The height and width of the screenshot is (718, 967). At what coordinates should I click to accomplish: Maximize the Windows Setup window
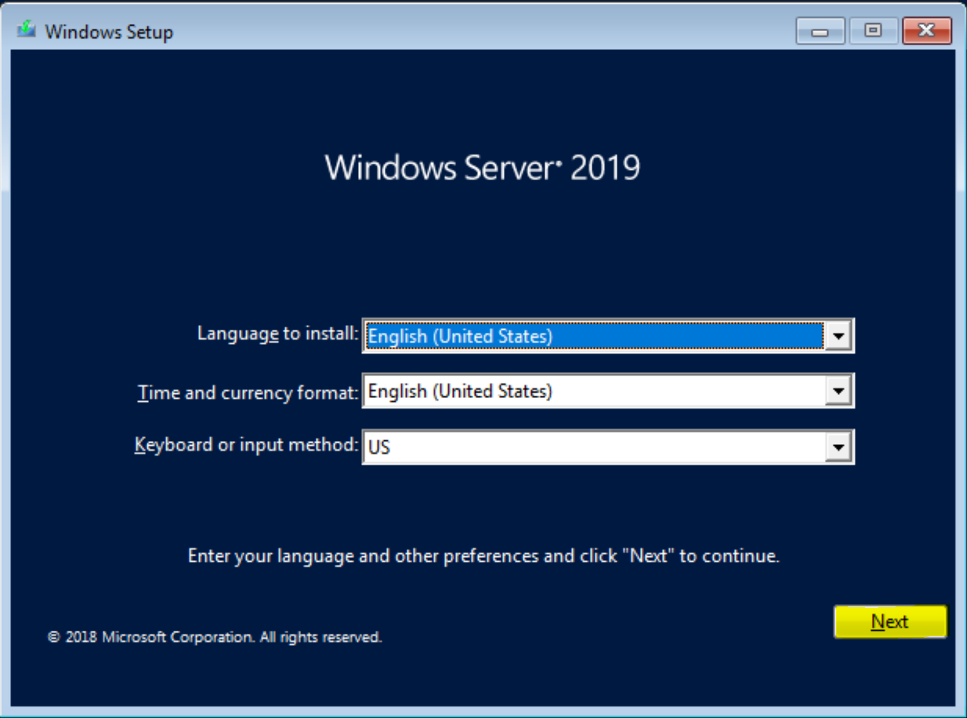[873, 30]
